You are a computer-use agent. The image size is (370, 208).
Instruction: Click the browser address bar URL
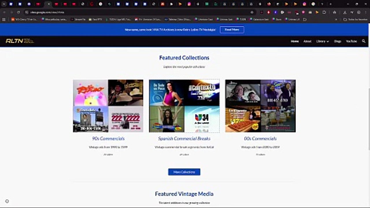[47, 12]
